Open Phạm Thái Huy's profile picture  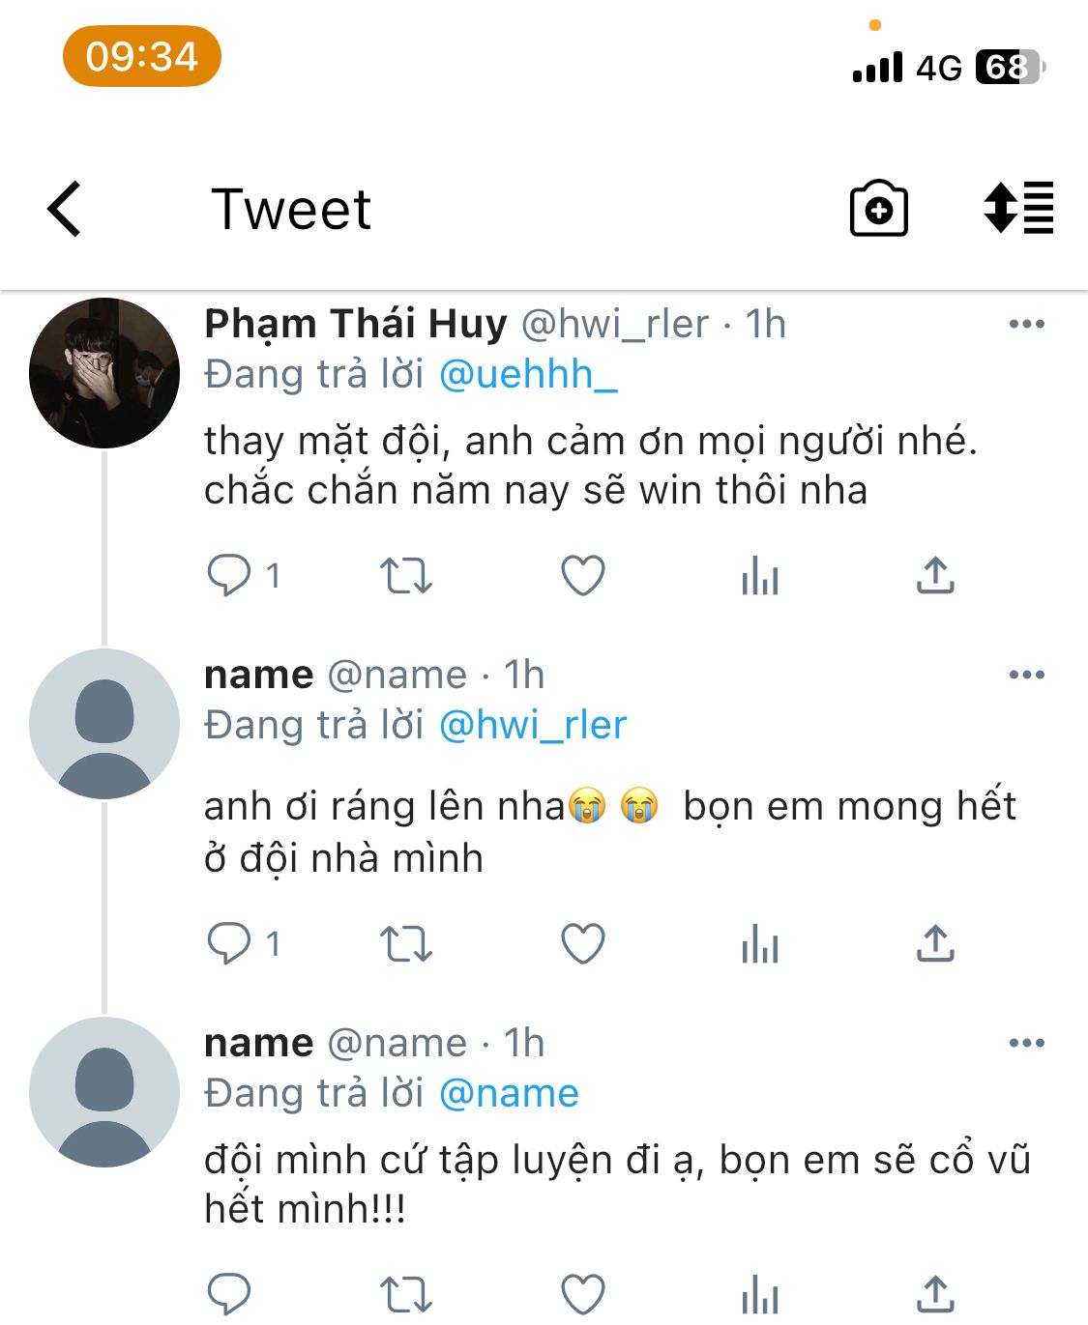coord(104,373)
